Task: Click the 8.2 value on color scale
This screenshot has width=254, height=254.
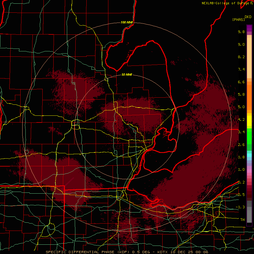Action: (241, 57)
